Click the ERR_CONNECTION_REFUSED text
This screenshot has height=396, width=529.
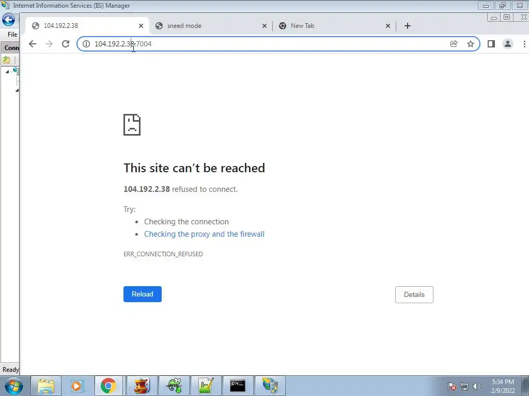coord(163,254)
